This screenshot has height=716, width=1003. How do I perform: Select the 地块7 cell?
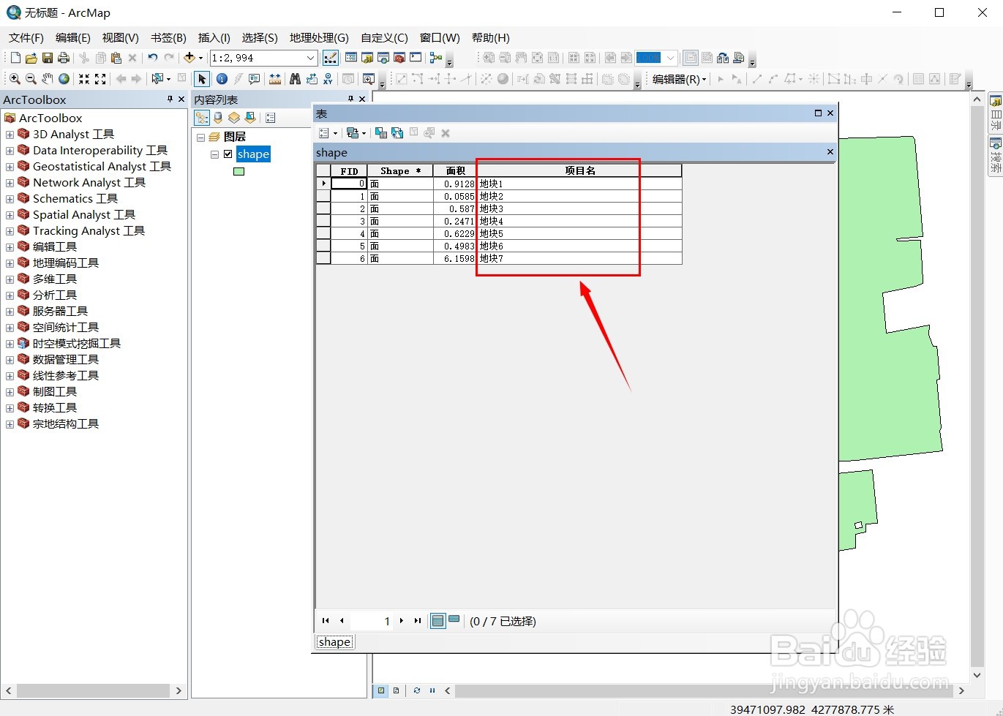point(579,258)
